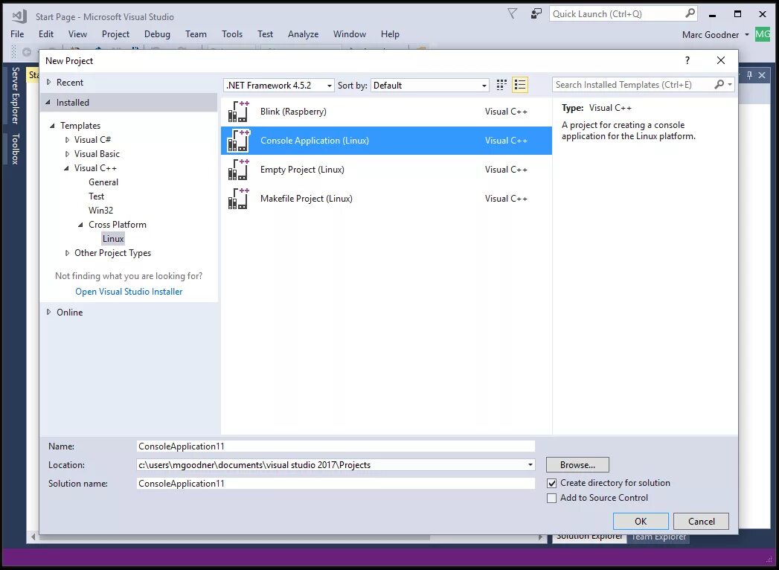Open the Tools menu
This screenshot has height=570, width=779.
click(x=232, y=34)
